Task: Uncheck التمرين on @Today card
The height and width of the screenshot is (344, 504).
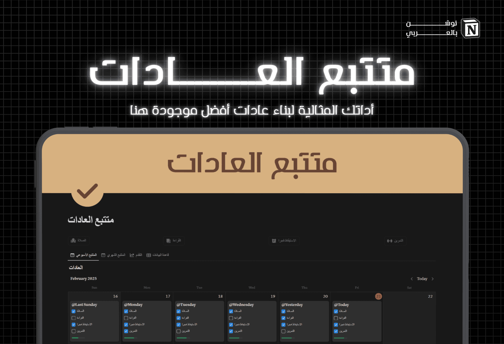Action: (x=336, y=331)
